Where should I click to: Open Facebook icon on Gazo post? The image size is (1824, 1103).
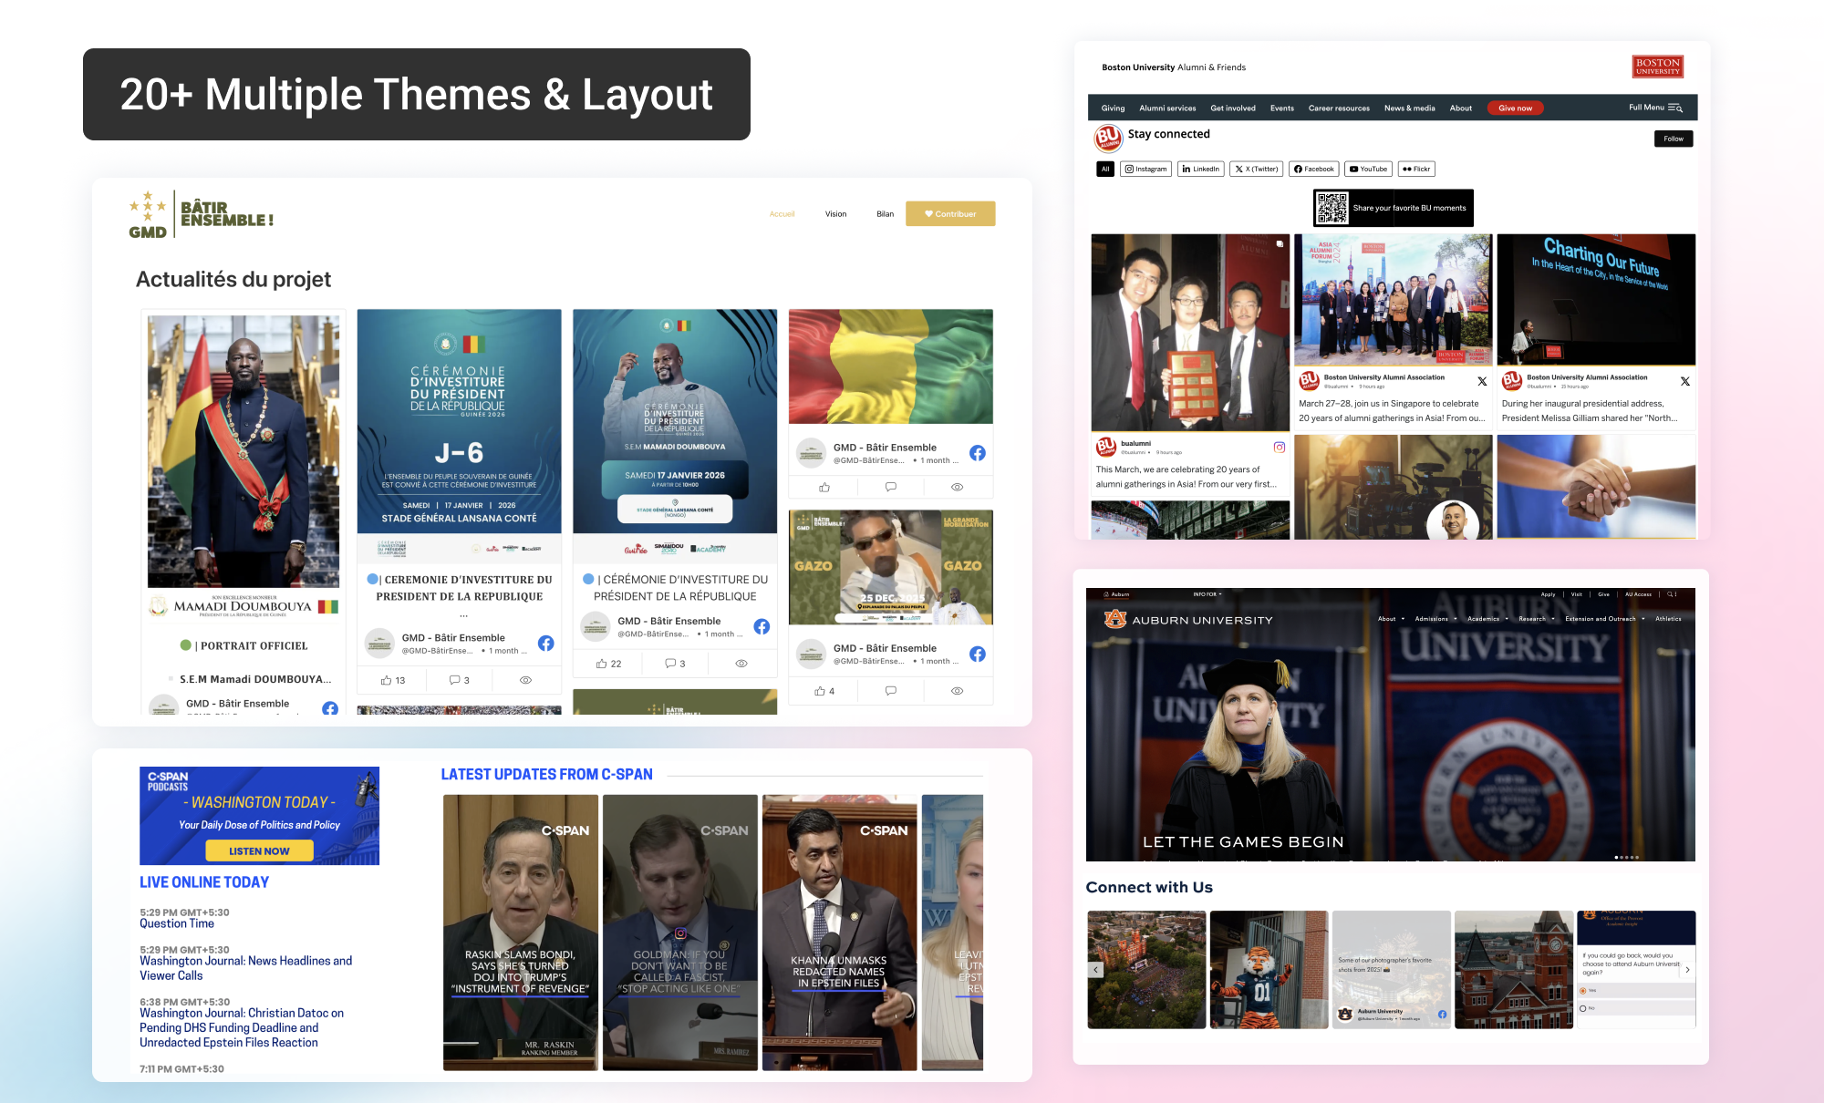(977, 654)
